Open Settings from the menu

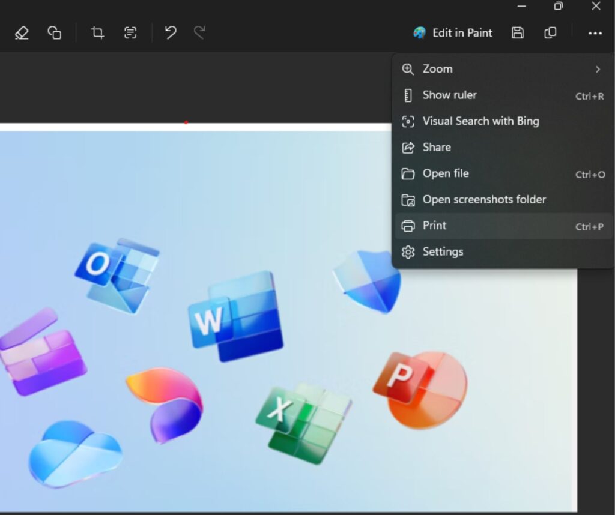tap(503, 251)
